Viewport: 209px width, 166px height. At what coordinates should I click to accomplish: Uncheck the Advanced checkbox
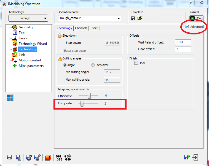pyautogui.click(x=187, y=26)
